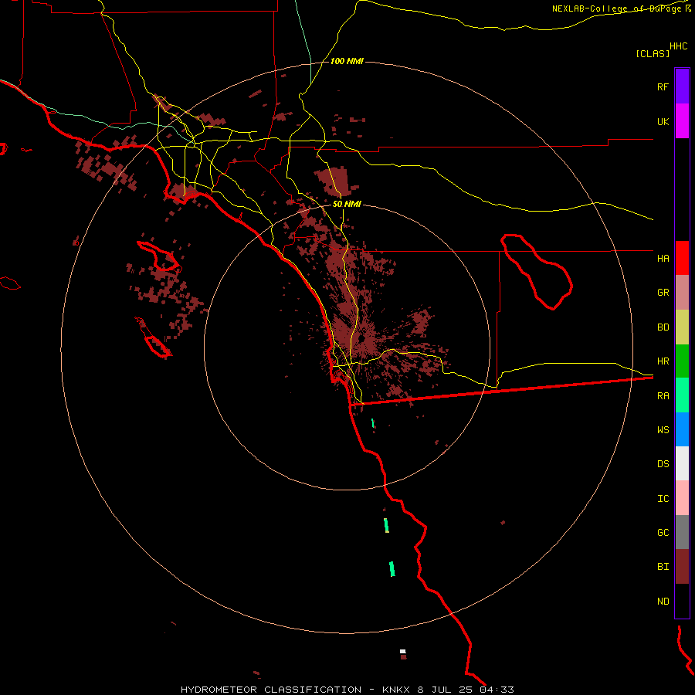Click the 100 NMI range ring label
The height and width of the screenshot is (695, 695).
pyautogui.click(x=347, y=61)
